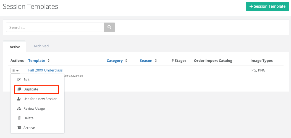
Task: Choose Use for a new Session
Action: [x=37, y=99]
